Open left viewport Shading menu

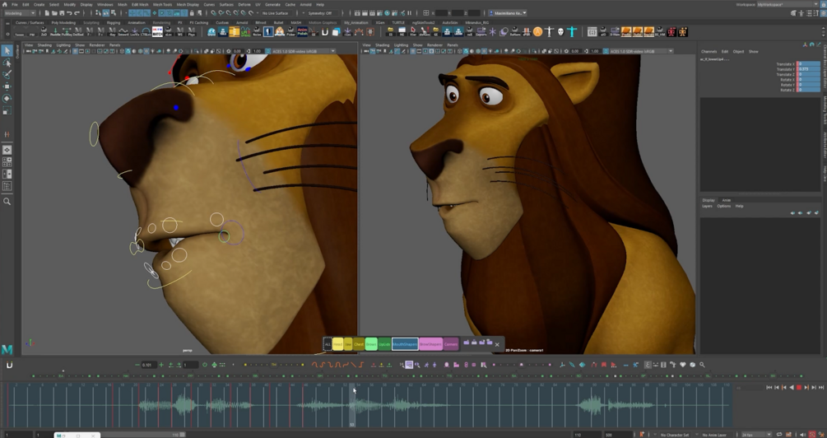point(44,45)
